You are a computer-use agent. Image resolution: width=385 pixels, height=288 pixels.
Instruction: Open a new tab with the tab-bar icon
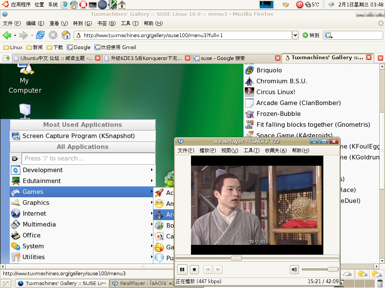(6, 58)
